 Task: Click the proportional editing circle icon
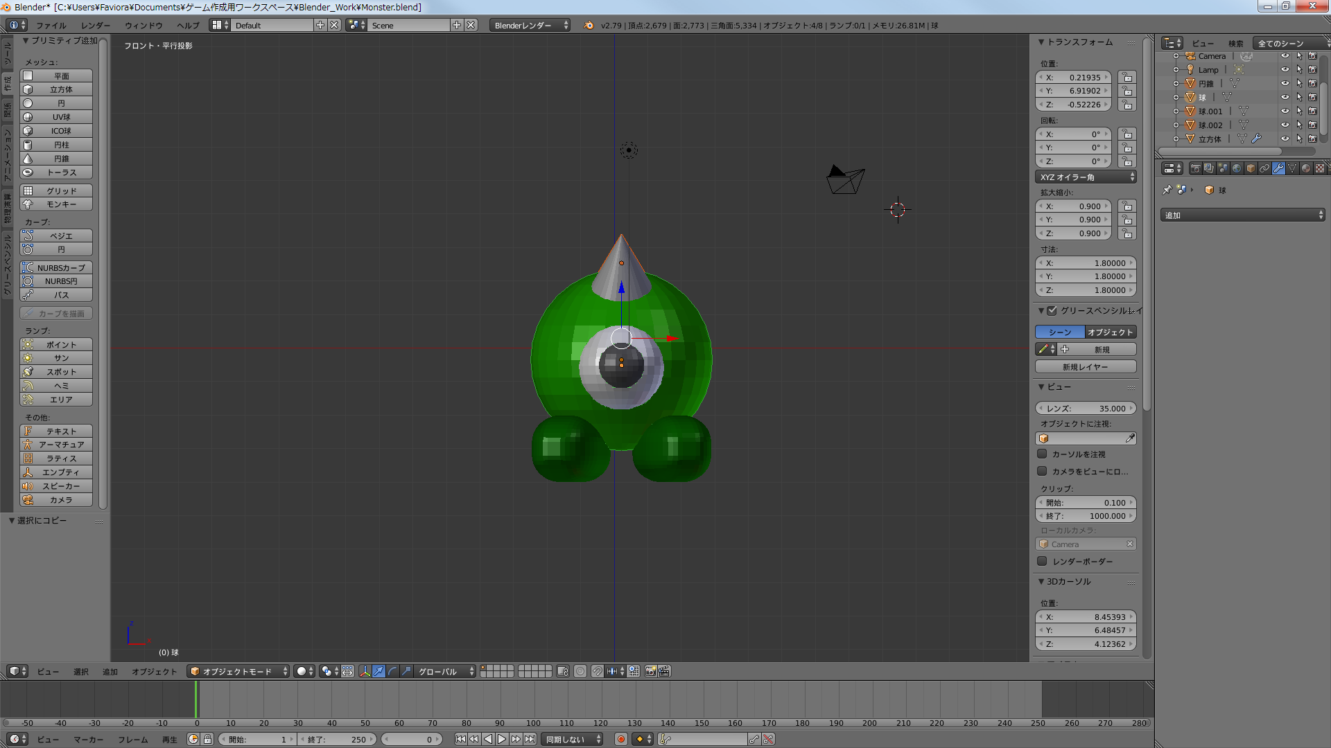pyautogui.click(x=580, y=671)
